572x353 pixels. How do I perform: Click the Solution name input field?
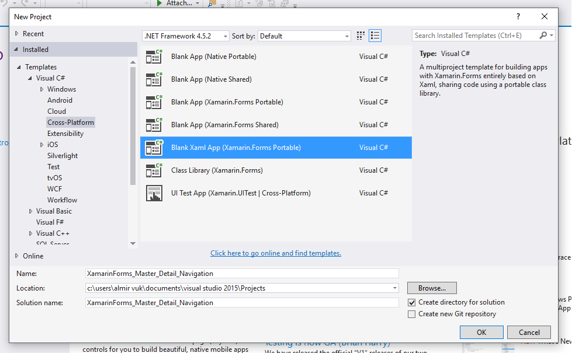(242, 303)
